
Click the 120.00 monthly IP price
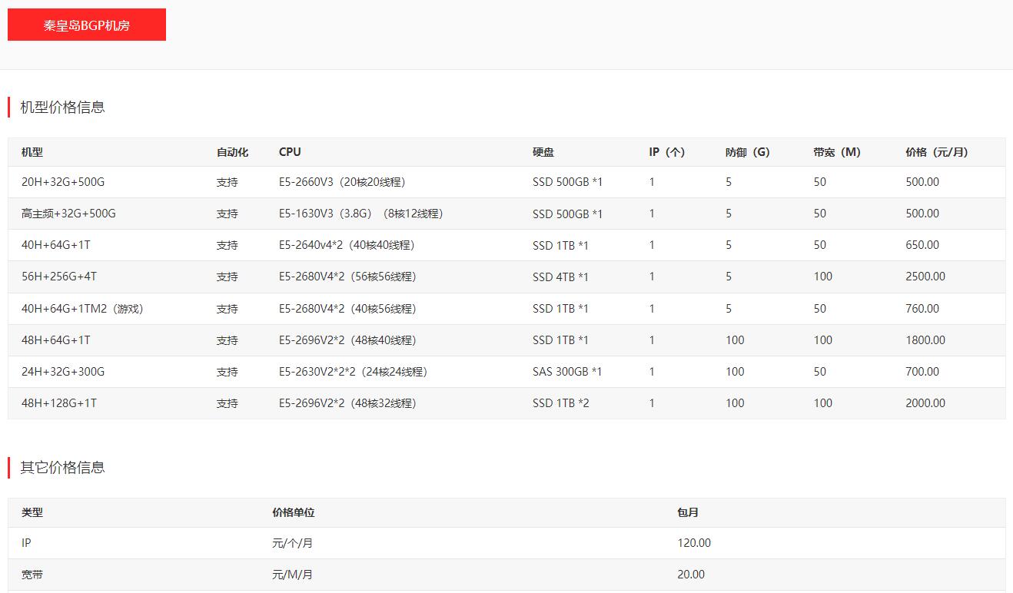694,543
